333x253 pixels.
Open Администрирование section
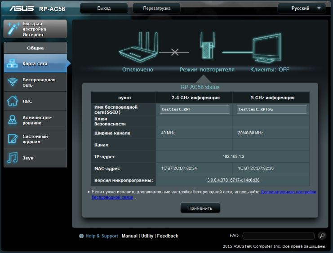(x=35, y=120)
